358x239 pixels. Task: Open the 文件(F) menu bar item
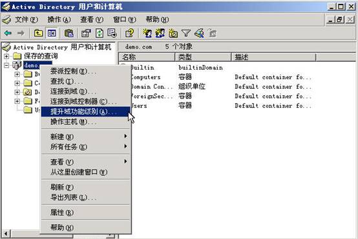[26, 19]
